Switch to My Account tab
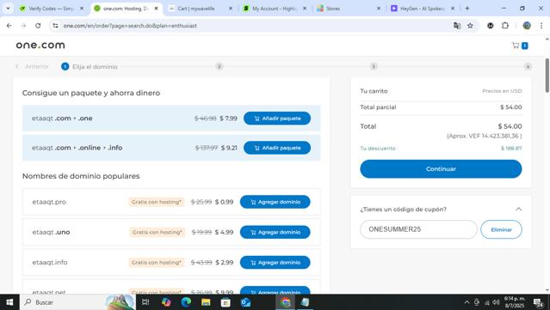550x310 pixels. (x=275, y=9)
